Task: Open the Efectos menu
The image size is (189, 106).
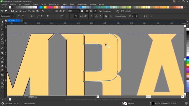Action: (x=43, y=4)
